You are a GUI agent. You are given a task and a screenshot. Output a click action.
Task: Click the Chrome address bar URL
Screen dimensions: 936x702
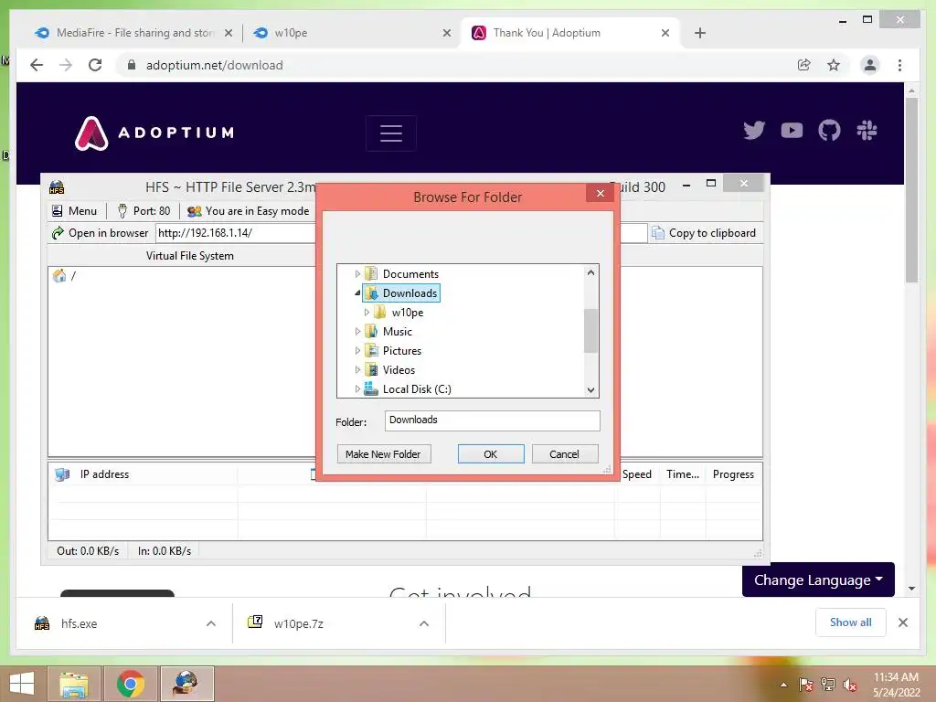pyautogui.click(x=215, y=65)
